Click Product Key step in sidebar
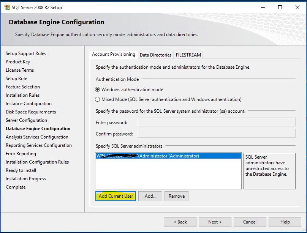Screen dimensions: 307x233 (18, 62)
